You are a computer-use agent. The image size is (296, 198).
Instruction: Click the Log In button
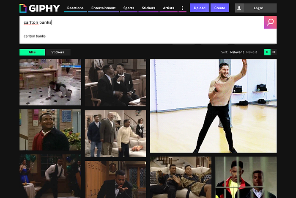pyautogui.click(x=258, y=8)
